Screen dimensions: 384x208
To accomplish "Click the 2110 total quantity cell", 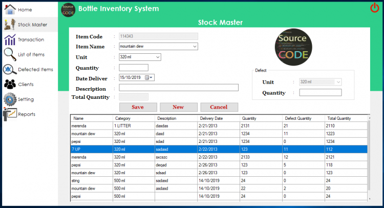I will click(346, 126).
